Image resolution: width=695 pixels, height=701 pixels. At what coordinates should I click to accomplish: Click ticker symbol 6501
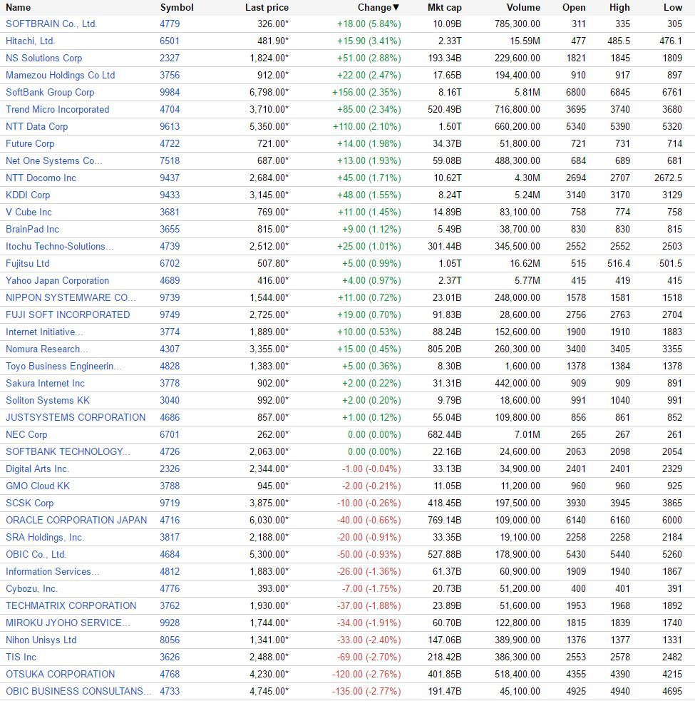click(x=170, y=41)
